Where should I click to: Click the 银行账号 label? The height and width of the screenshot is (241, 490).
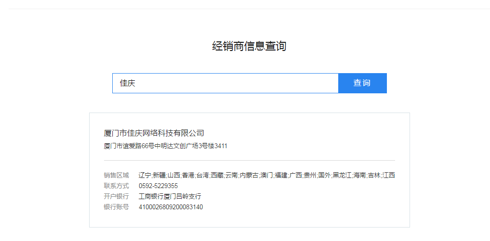click(116, 207)
